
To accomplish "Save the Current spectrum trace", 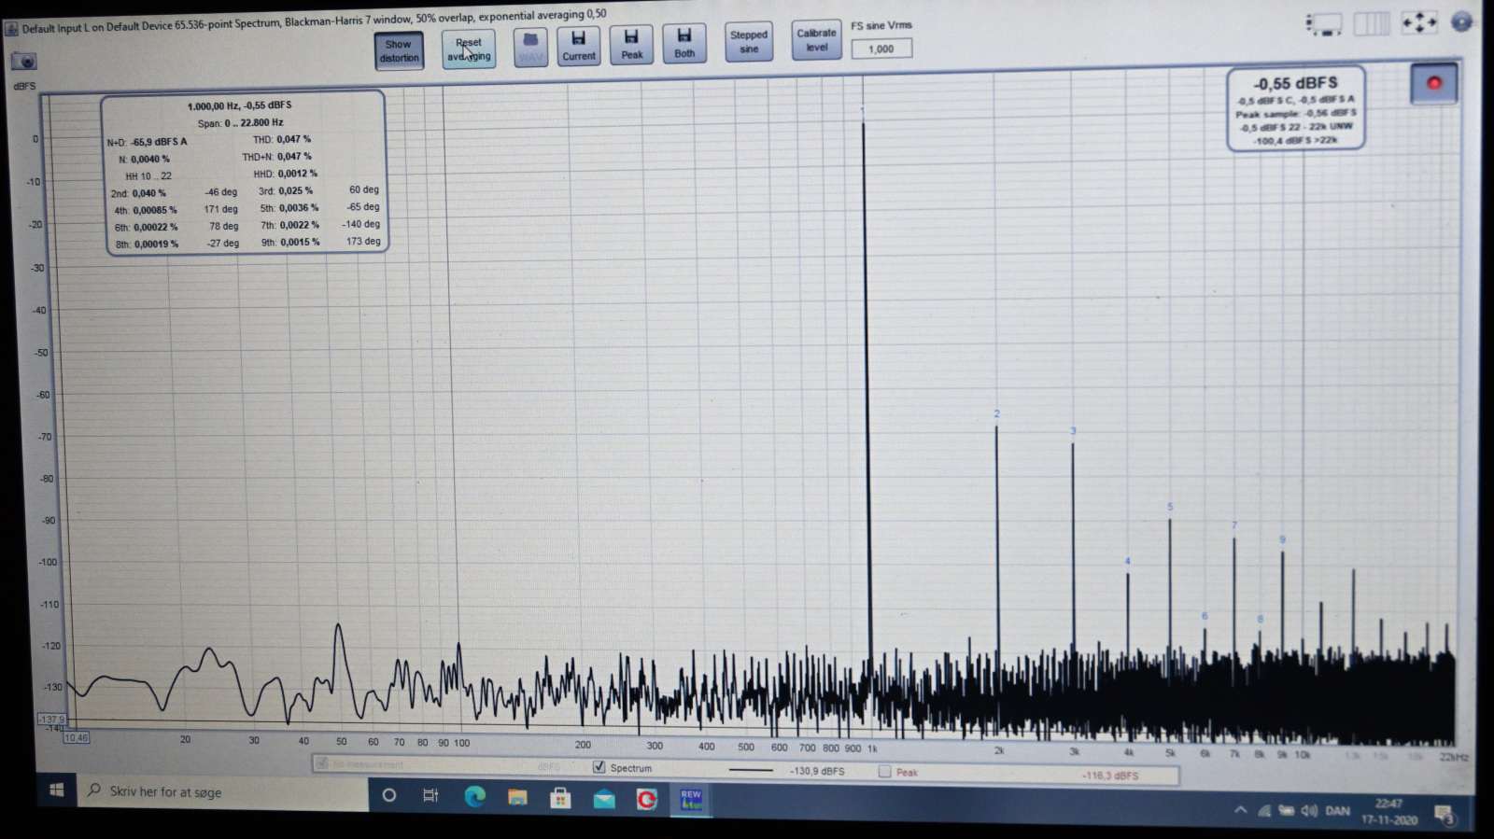I will (579, 46).
